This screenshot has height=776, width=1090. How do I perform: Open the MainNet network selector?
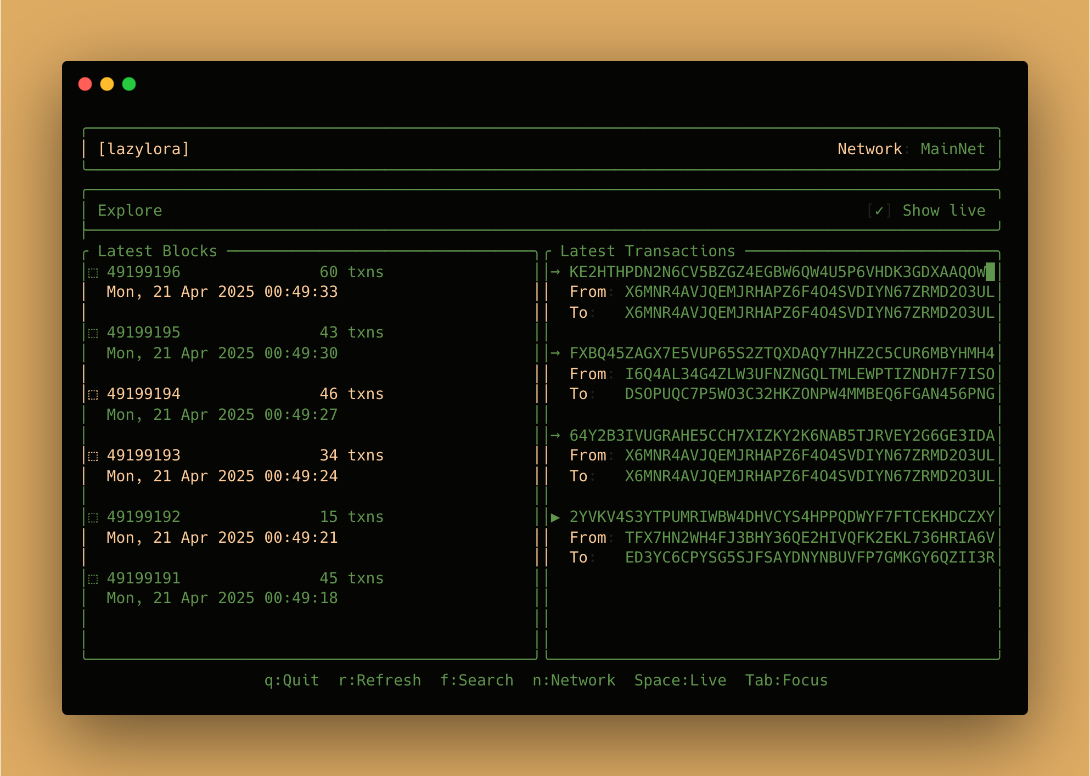pyautogui.click(x=953, y=148)
